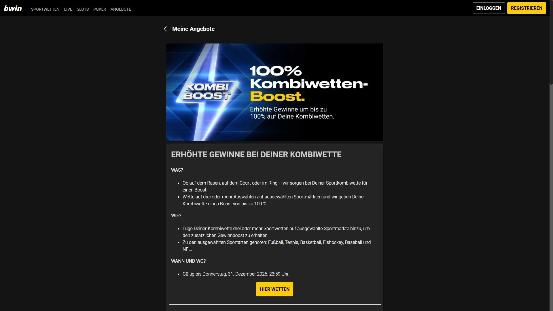Click the WANN UND WO? heading
Viewport: 553px width, 311px height.
189,261
